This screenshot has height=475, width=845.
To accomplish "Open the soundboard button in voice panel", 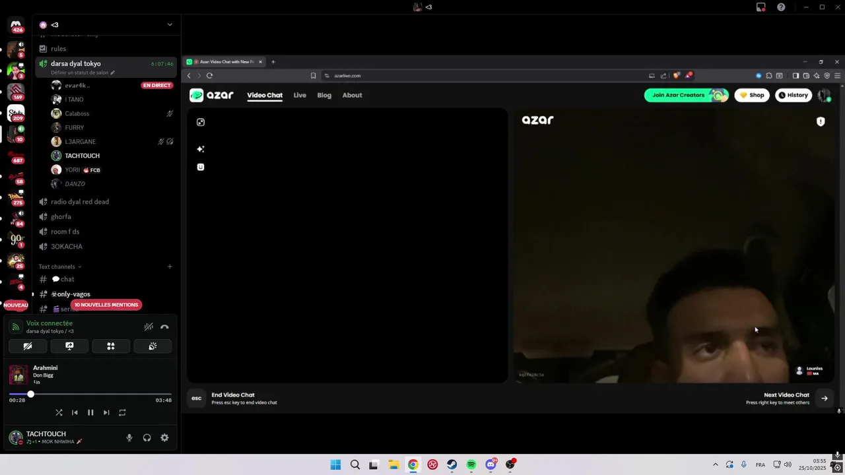I will 152,346.
